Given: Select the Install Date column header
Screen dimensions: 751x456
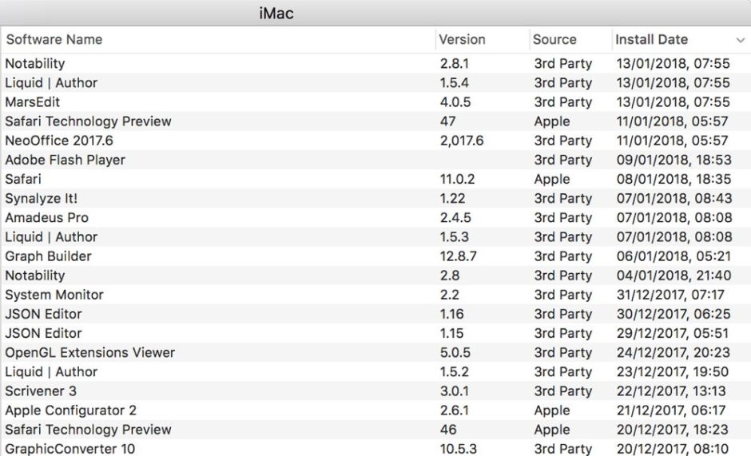Looking at the screenshot, I should 651,40.
